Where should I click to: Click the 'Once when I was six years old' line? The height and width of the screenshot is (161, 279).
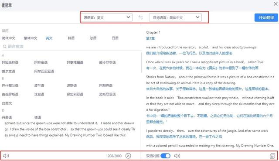(205, 62)
